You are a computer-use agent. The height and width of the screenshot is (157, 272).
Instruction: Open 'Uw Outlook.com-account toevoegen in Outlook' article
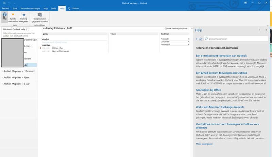pos(227,126)
